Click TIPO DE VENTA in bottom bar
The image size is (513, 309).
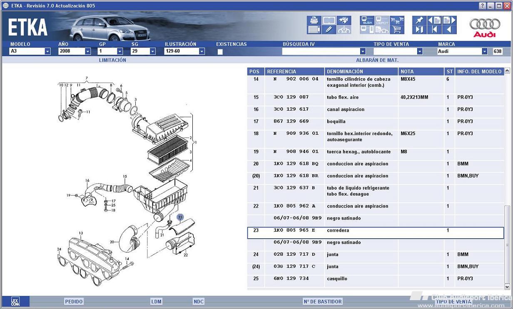click(454, 302)
